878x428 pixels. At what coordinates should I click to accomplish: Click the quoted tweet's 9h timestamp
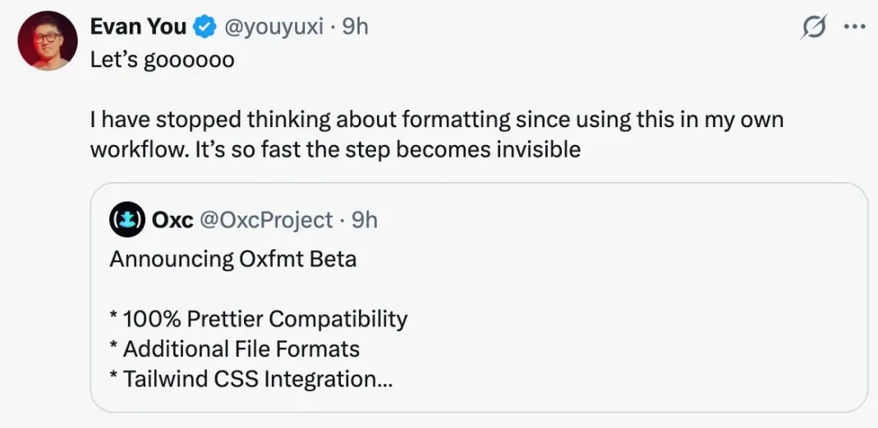[x=364, y=220]
